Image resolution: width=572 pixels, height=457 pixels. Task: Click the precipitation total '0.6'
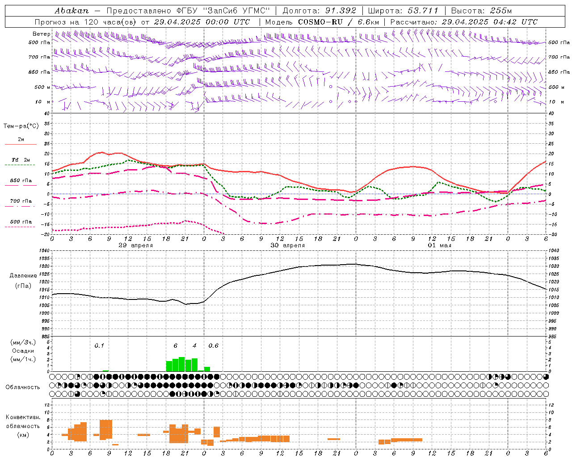click(214, 345)
